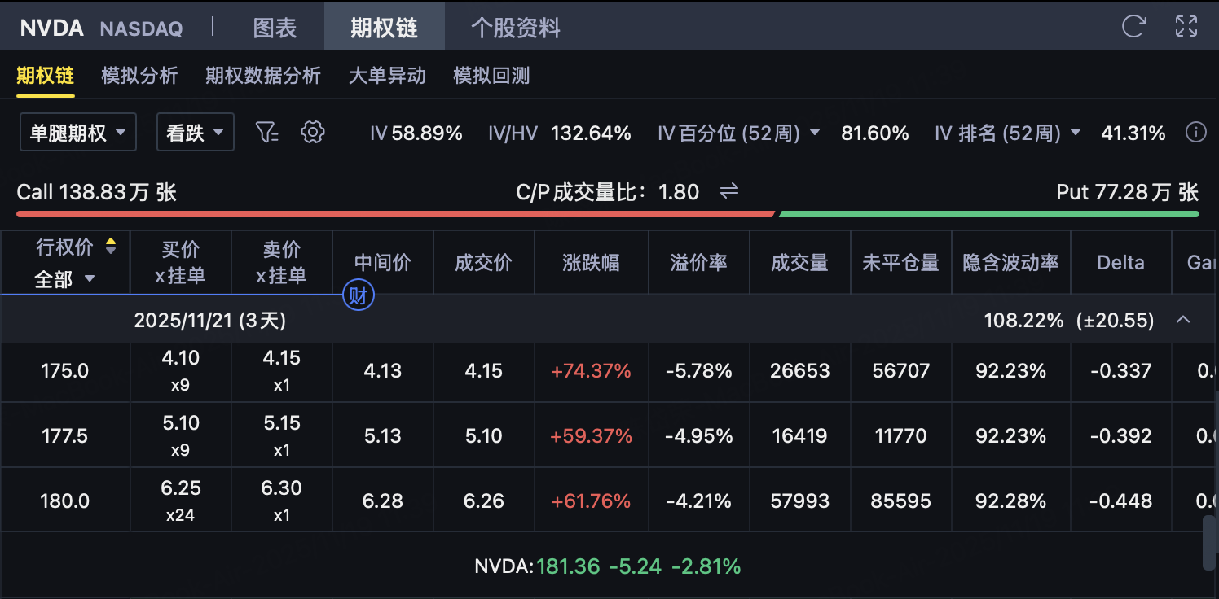Switch to the 图表 tab
The image size is (1219, 599).
275,28
